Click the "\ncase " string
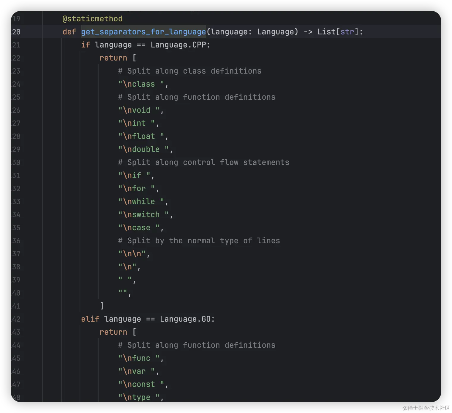Image resolution: width=452 pixels, height=413 pixels. pyautogui.click(x=139, y=228)
